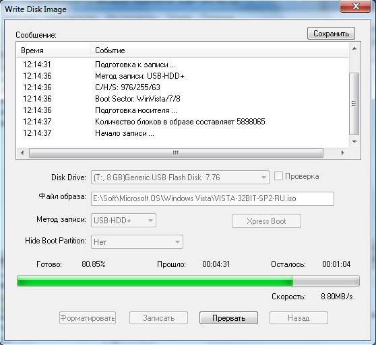
Task: Click the message log scroll down arrow
Action: click(x=354, y=142)
